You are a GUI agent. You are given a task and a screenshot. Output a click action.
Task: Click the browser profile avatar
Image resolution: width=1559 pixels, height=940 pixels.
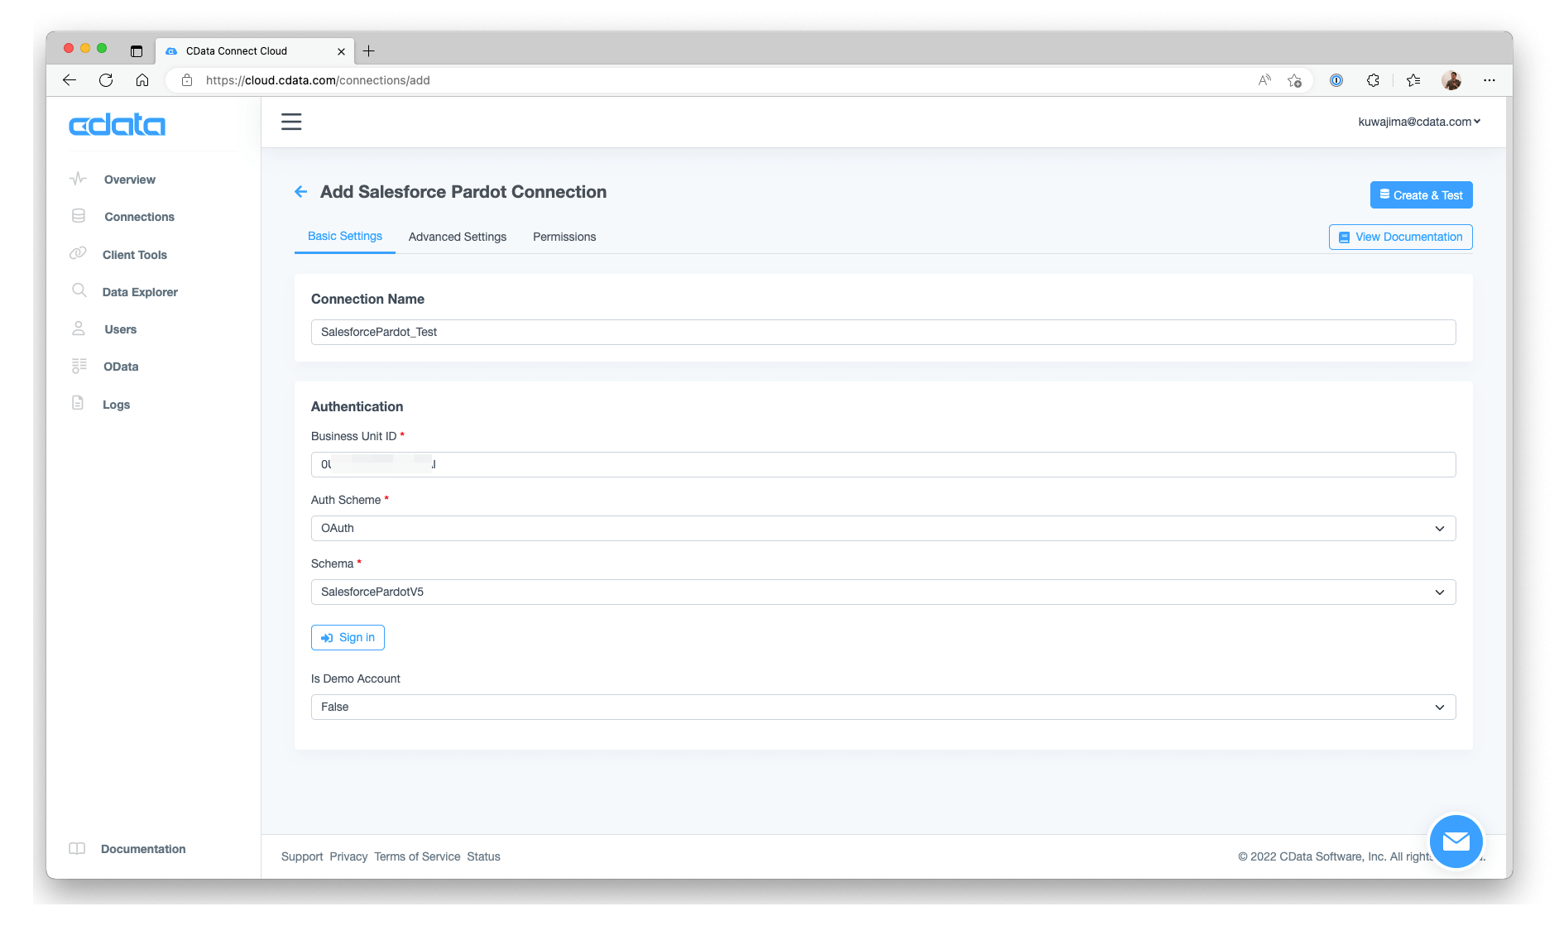(1451, 80)
